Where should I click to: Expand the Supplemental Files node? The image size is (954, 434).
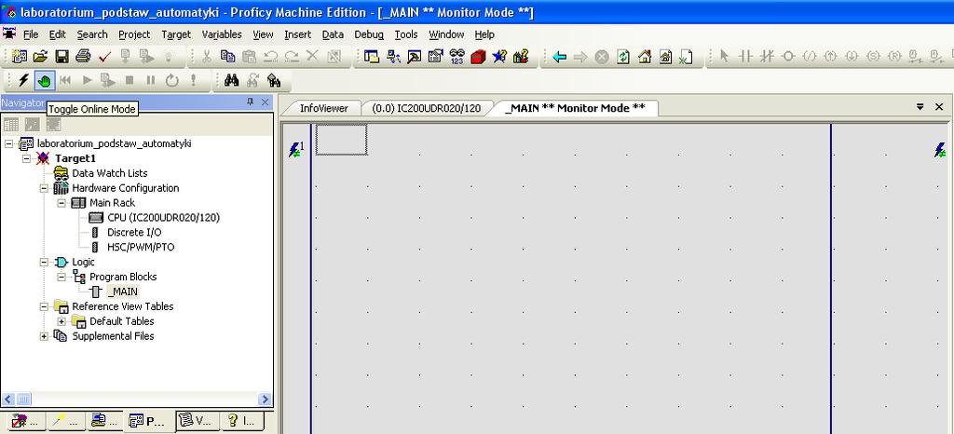[44, 336]
